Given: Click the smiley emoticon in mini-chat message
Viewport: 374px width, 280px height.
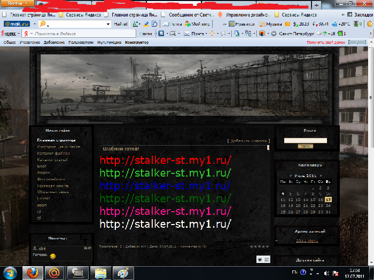Looking at the screenshot, I should (53, 256).
